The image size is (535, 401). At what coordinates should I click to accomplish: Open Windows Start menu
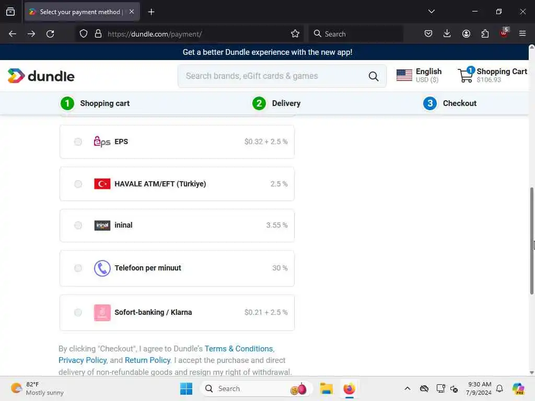tap(187, 388)
